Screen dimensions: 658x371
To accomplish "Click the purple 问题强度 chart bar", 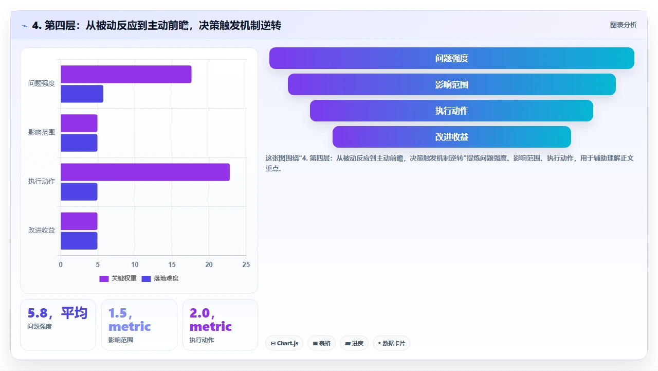I will click(x=126, y=74).
